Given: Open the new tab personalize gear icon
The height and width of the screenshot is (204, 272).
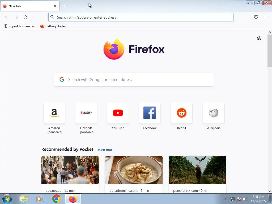Looking at the screenshot, I should click(259, 38).
